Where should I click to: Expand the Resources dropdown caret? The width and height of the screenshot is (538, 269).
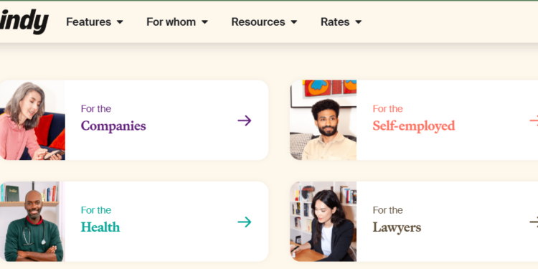[x=293, y=22]
